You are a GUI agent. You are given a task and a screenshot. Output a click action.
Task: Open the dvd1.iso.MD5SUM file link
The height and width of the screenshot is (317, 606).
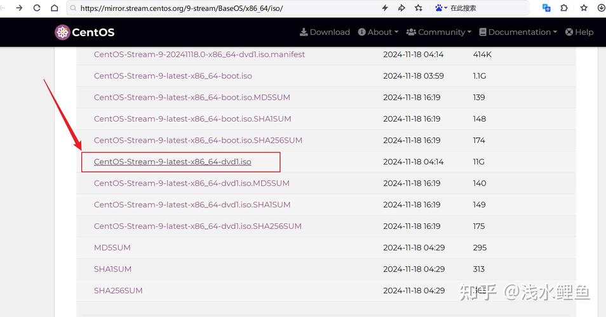pyautogui.click(x=192, y=183)
